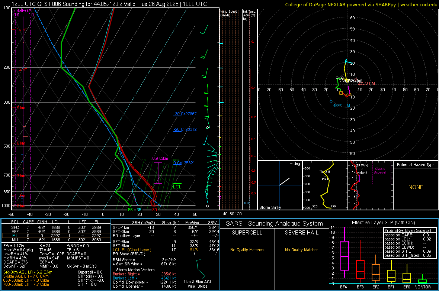Click the Theta-E v. Pres plot label
This screenshot has width=439, height=291.
[x=325, y=175]
